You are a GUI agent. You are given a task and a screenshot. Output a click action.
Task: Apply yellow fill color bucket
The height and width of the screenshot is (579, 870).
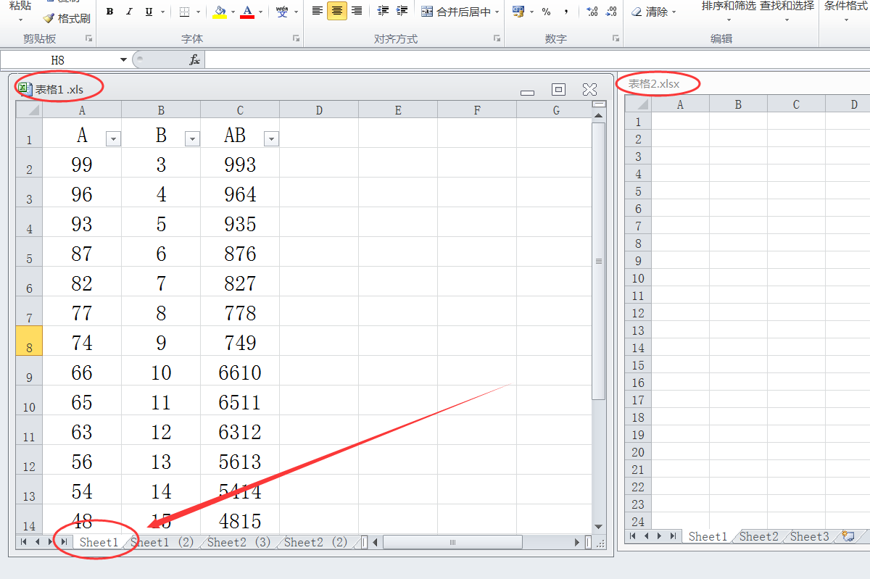[220, 12]
